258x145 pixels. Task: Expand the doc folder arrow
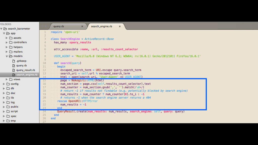pyautogui.click(x=4, y=93)
